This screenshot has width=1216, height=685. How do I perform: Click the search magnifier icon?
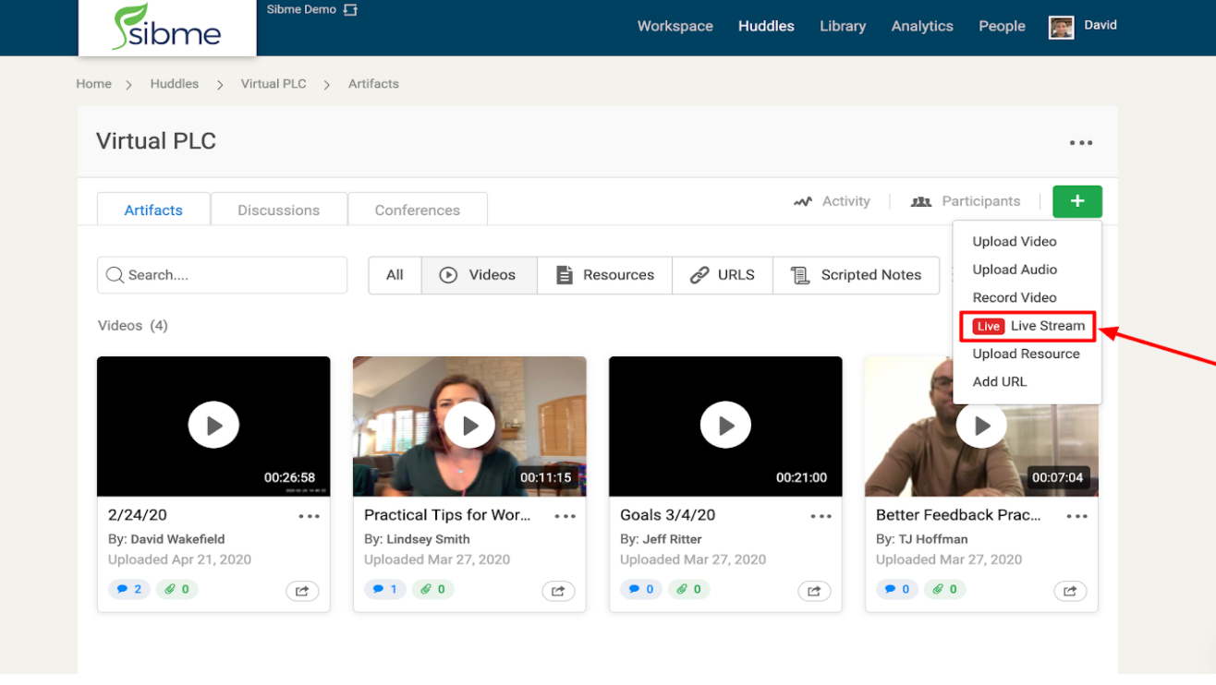pos(115,275)
